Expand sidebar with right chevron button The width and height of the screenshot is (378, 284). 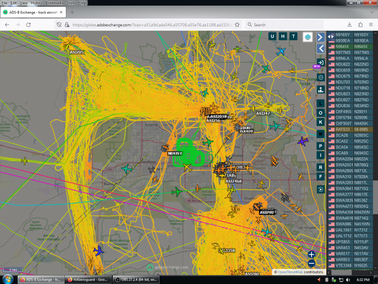(x=320, y=37)
